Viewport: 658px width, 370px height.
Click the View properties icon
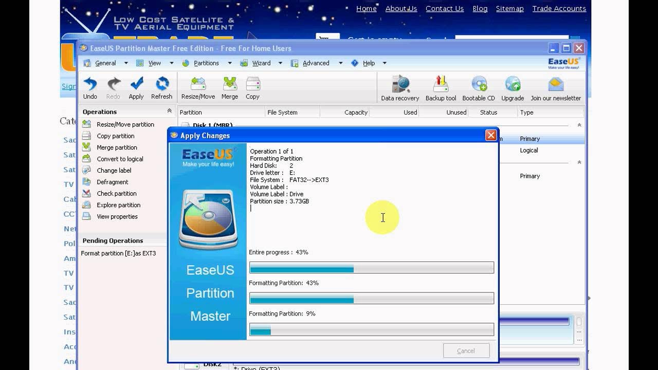coord(86,216)
